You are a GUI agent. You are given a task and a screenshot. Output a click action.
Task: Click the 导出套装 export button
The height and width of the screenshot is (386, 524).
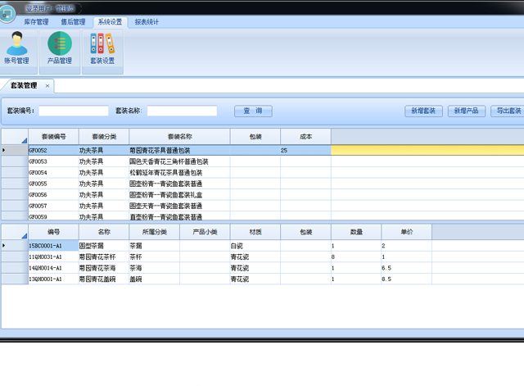click(508, 111)
